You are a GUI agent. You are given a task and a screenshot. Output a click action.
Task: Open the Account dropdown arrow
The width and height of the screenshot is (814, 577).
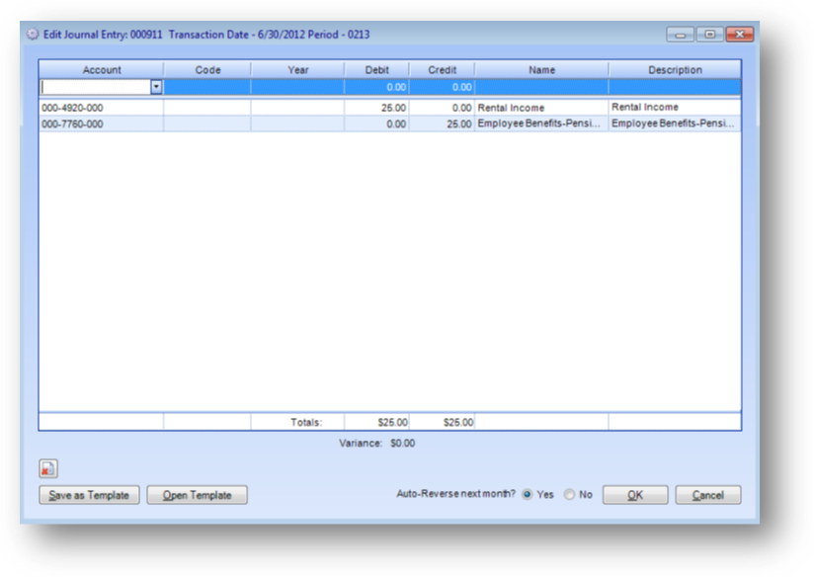(x=156, y=87)
